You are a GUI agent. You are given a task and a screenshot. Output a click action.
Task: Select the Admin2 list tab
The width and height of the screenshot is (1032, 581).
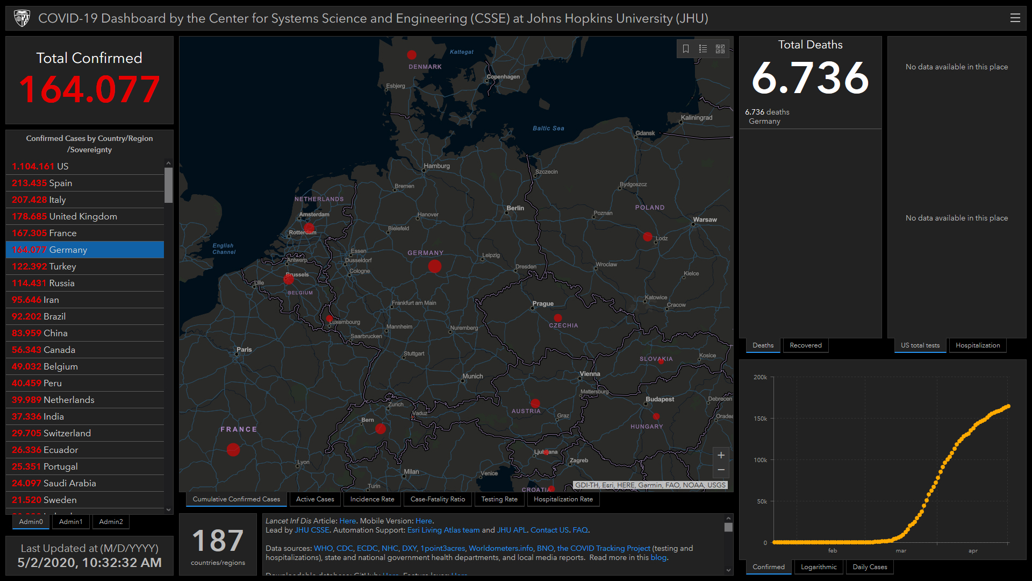pyautogui.click(x=111, y=522)
